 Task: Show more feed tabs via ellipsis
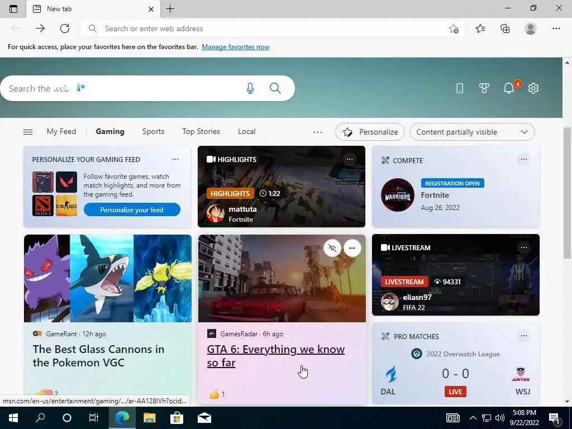pyautogui.click(x=318, y=132)
